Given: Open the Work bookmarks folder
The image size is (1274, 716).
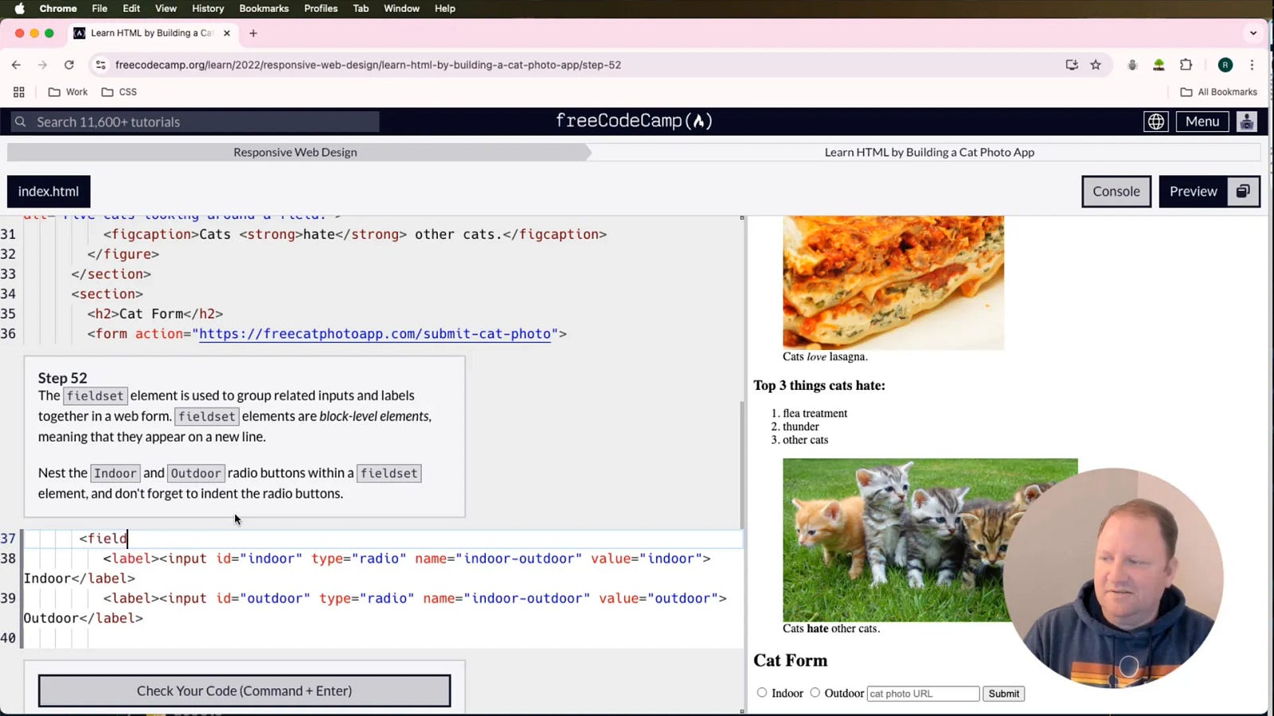Looking at the screenshot, I should point(68,92).
